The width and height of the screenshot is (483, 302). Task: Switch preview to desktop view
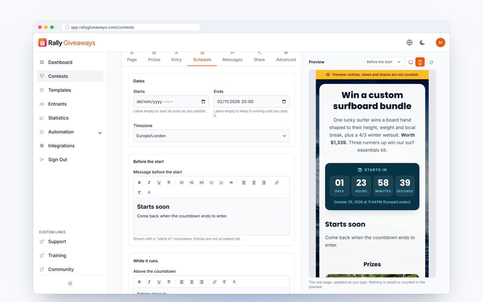(411, 62)
